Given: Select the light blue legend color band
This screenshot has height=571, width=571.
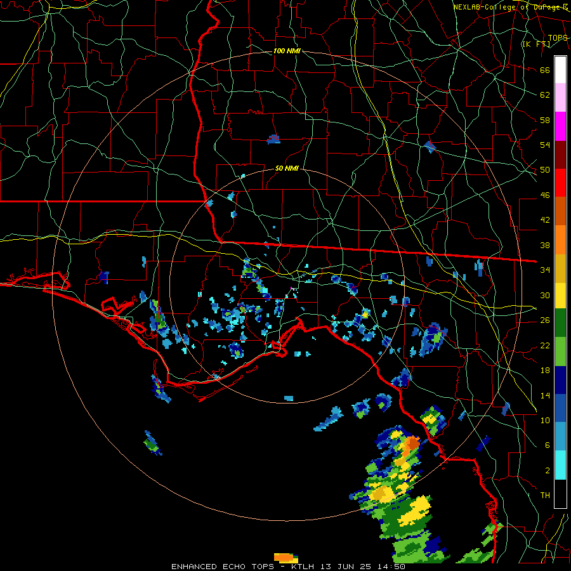Looking at the screenshot, I should pos(560,436).
